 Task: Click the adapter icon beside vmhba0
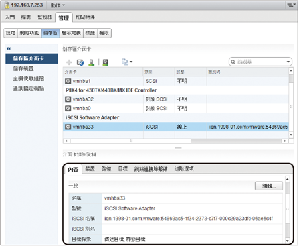pyautogui.click(x=68, y=108)
